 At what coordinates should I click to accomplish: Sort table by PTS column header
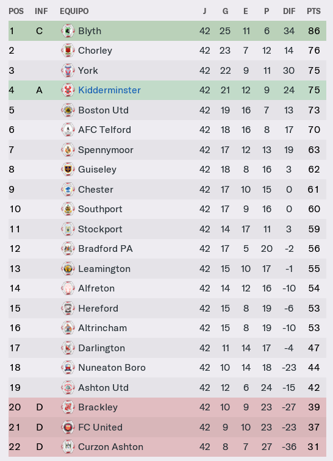(x=313, y=11)
